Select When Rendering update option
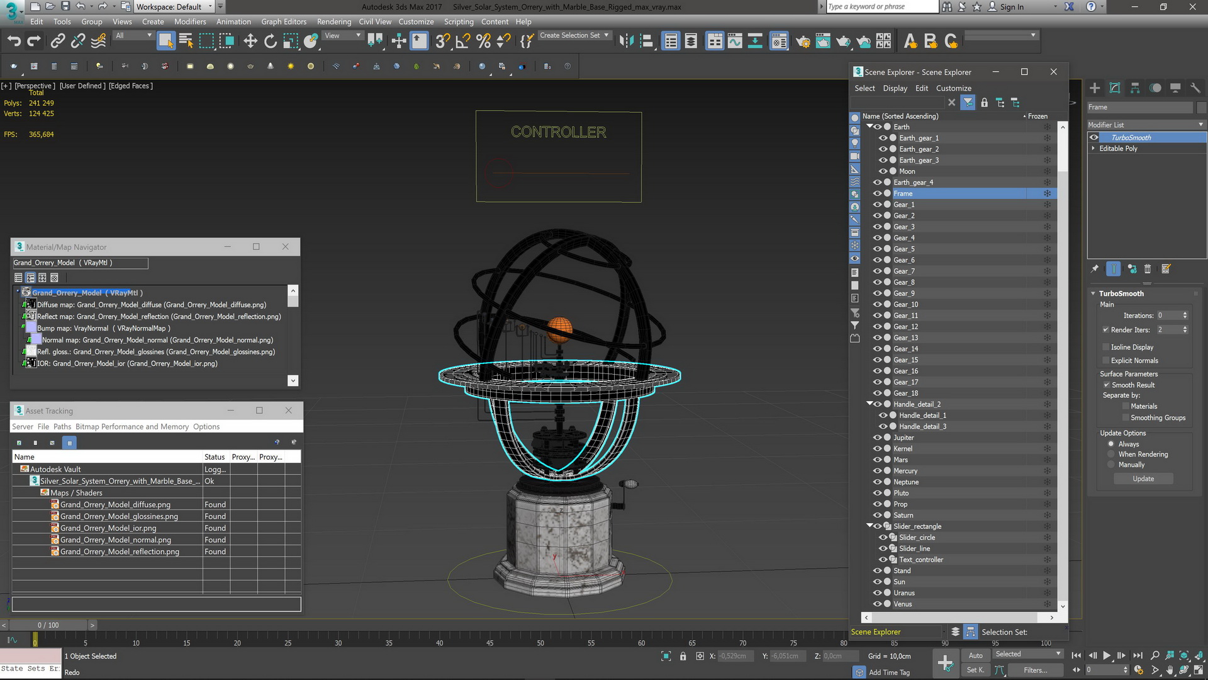Viewport: 1208px width, 680px height. [x=1111, y=454]
